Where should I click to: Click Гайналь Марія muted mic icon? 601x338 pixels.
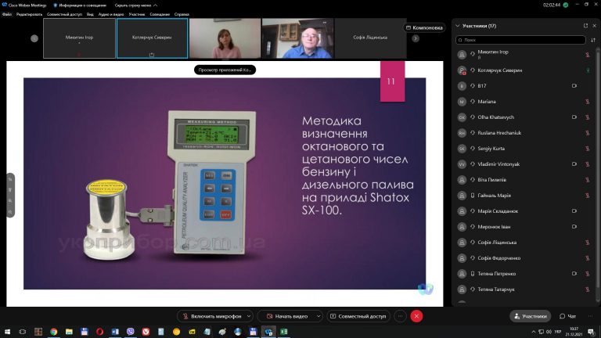[x=587, y=196]
